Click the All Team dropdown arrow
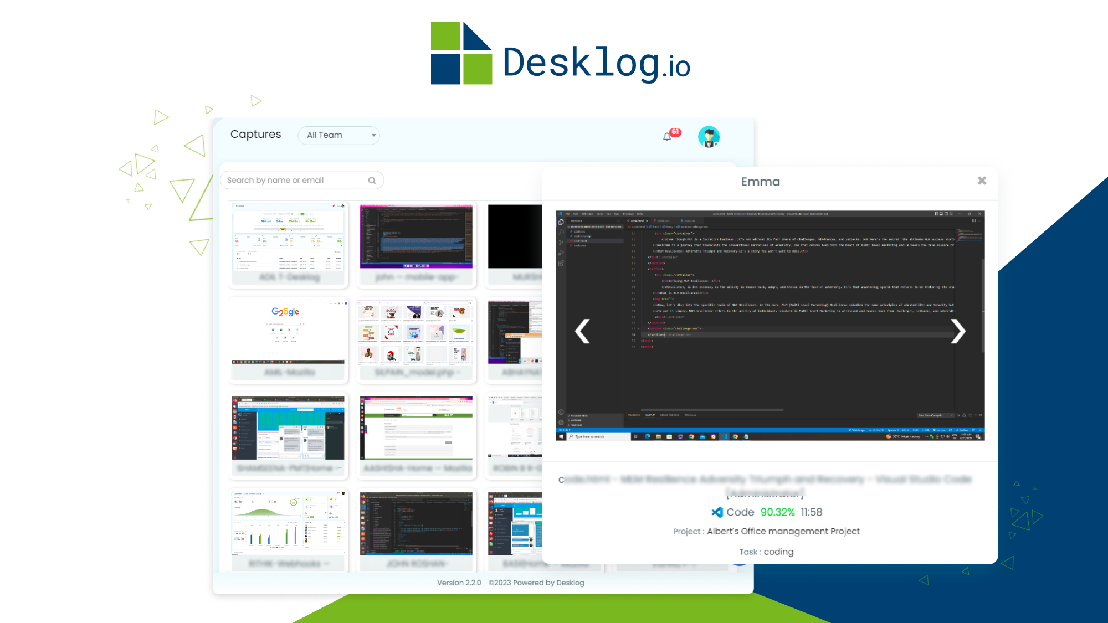This screenshot has width=1108, height=623. click(373, 135)
